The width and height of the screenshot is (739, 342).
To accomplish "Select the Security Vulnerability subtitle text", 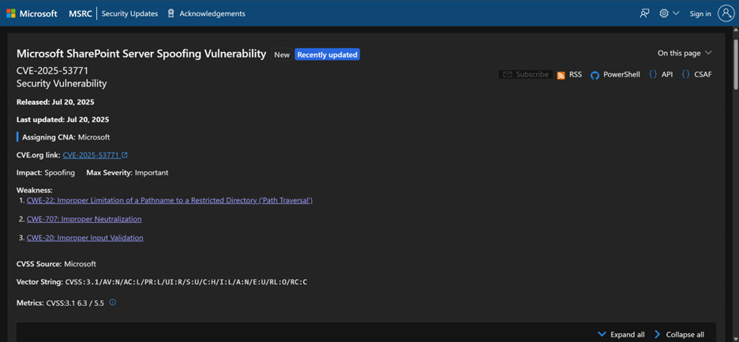I will 62,84.
